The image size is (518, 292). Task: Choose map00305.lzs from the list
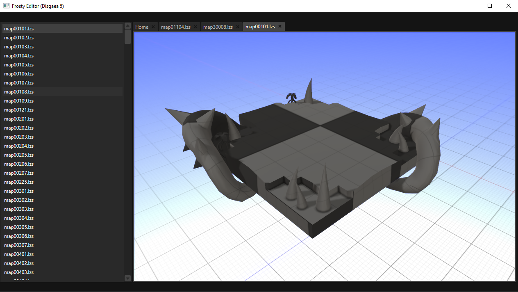[x=62, y=227]
